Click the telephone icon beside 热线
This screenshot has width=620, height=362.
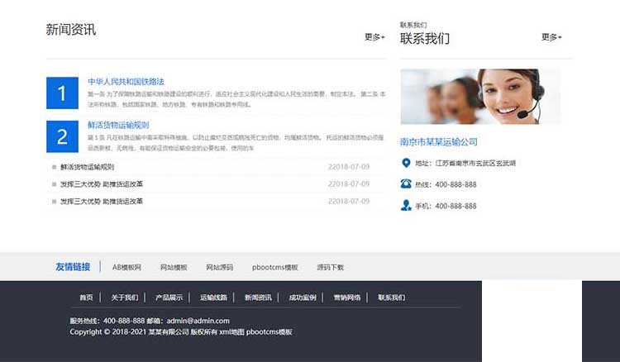point(406,183)
